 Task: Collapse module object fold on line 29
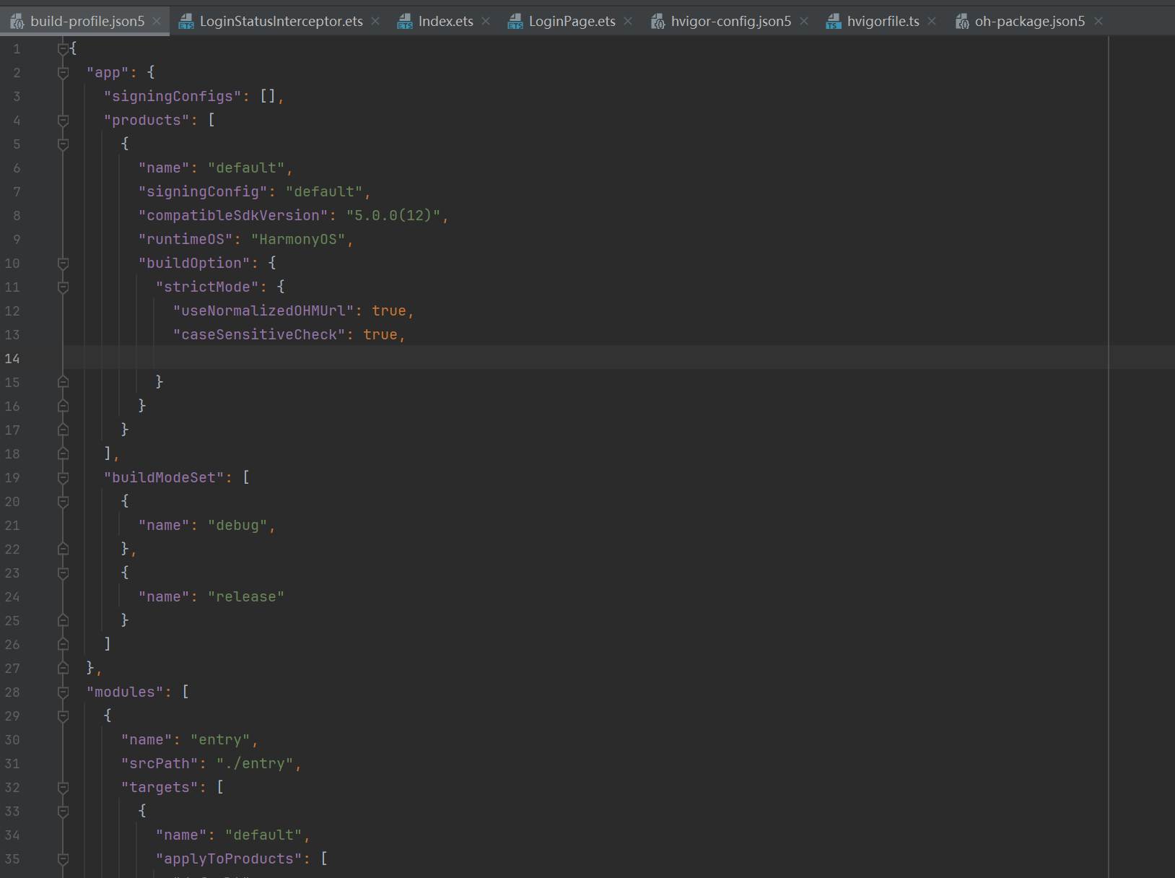click(x=63, y=716)
